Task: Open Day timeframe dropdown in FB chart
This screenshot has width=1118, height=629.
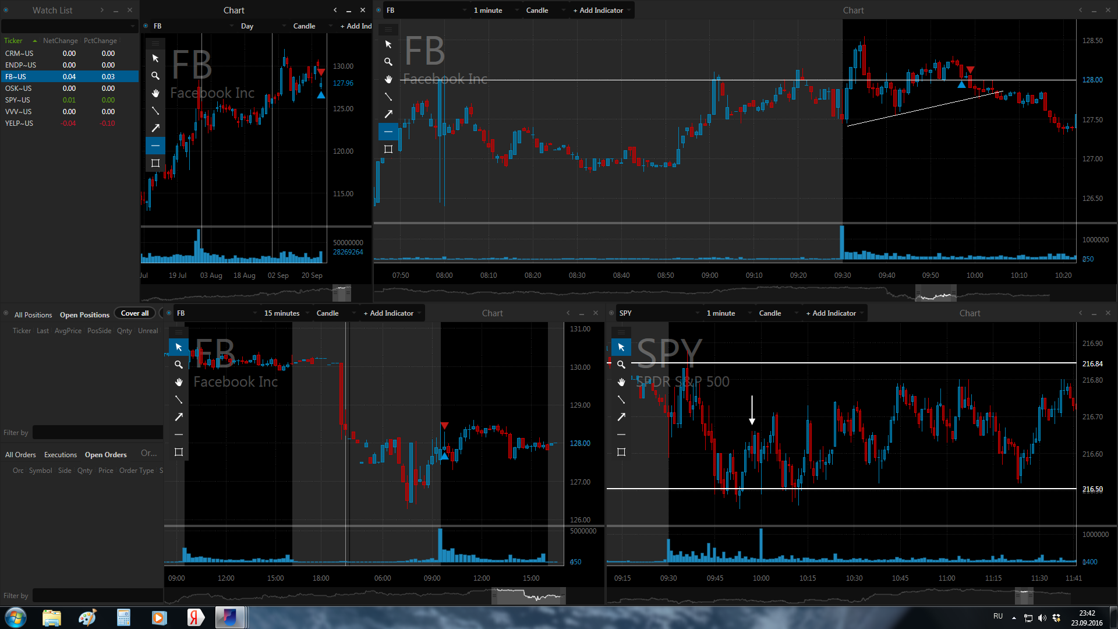Action: (263, 26)
